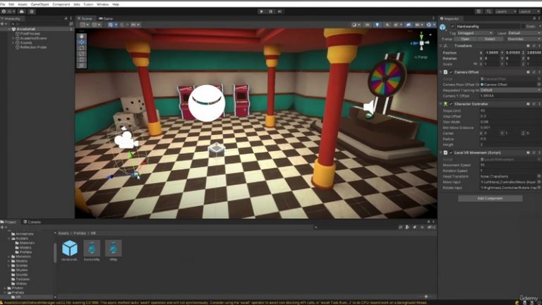Click the Pause button in top toolbar
Screen dimensions: 542x305
(271, 11)
